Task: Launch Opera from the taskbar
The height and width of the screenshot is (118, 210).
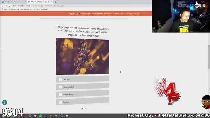Action: click(24, 116)
